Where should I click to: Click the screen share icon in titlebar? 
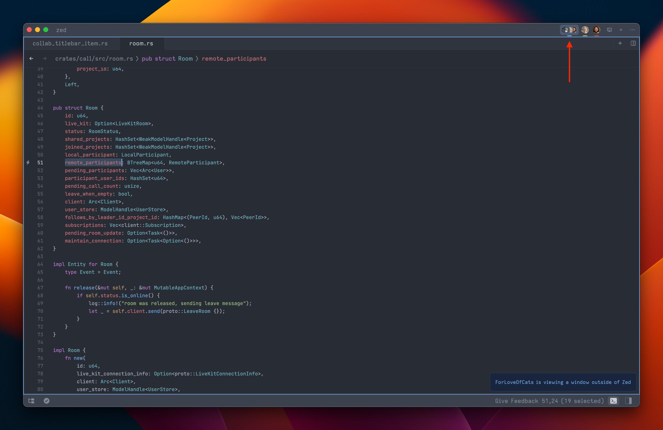click(609, 30)
